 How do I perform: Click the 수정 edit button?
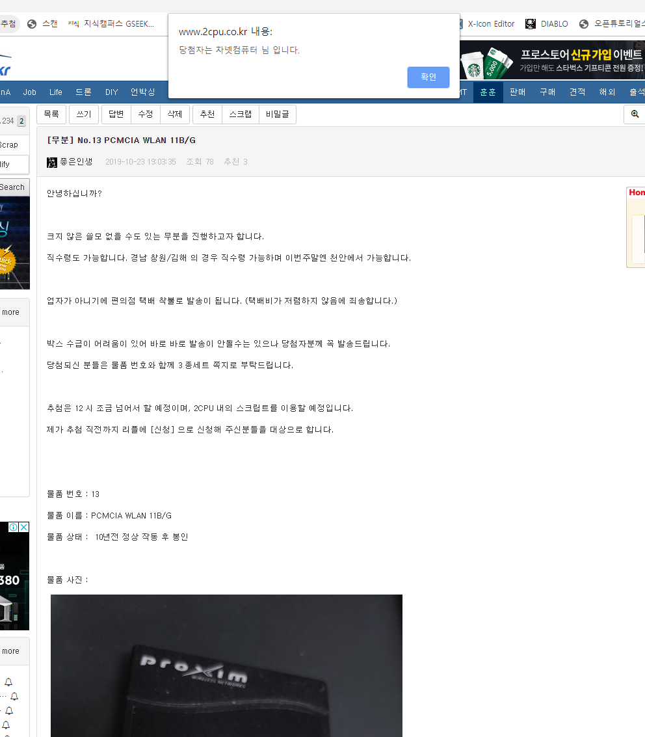click(146, 114)
